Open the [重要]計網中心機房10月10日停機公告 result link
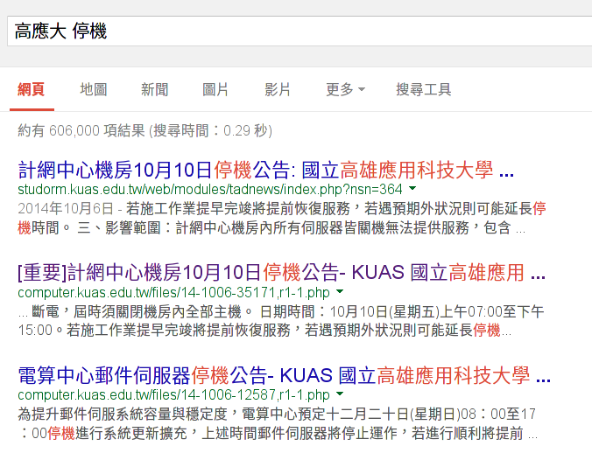Screen dimensions: 592x460 281,272
